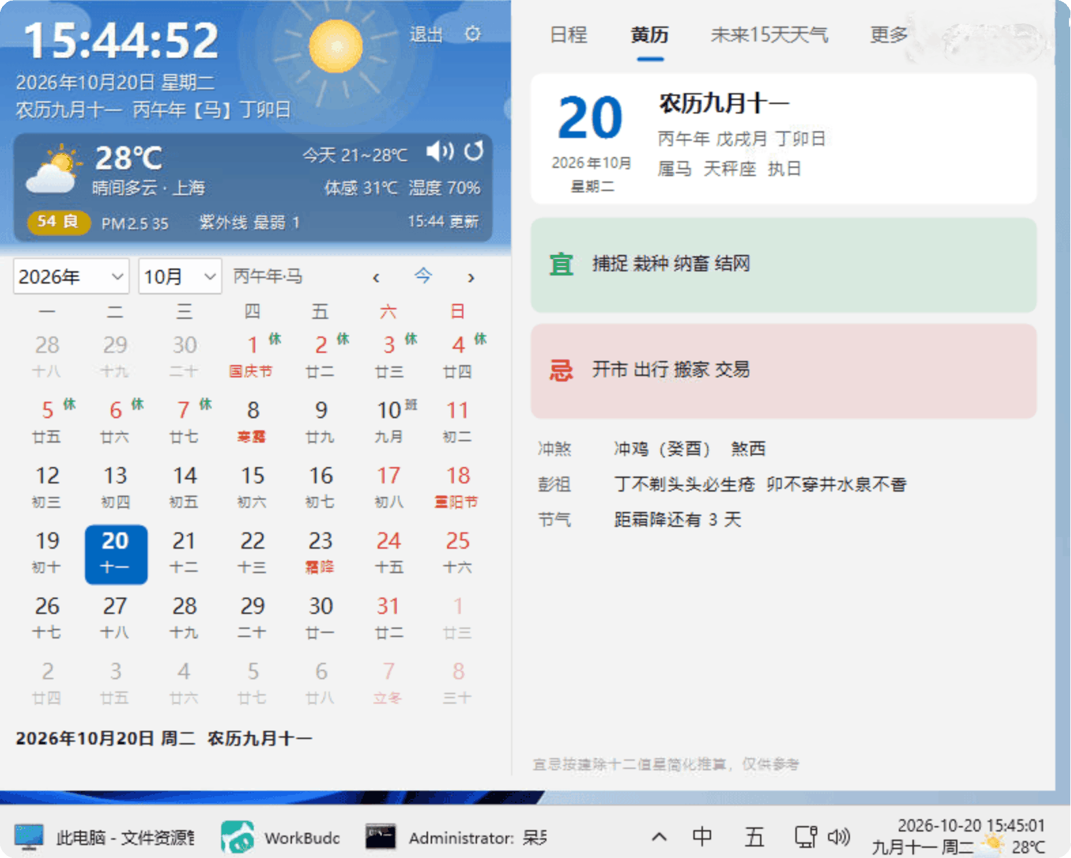The image size is (1071, 858).
Task: Click the 忌 inauspicious activities panel
Action: pos(784,371)
